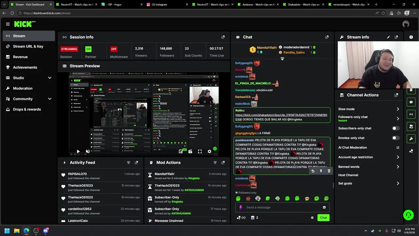This screenshot has width=419, height=236.
Task: Open PAPISALO70 follow entry in Activity Feed
Action: point(101,176)
